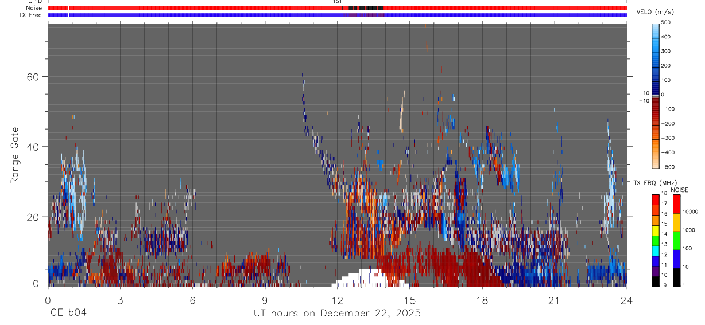
Task: Pick the pale orange bottom of velocity colorbar
Action: pyautogui.click(x=656, y=162)
